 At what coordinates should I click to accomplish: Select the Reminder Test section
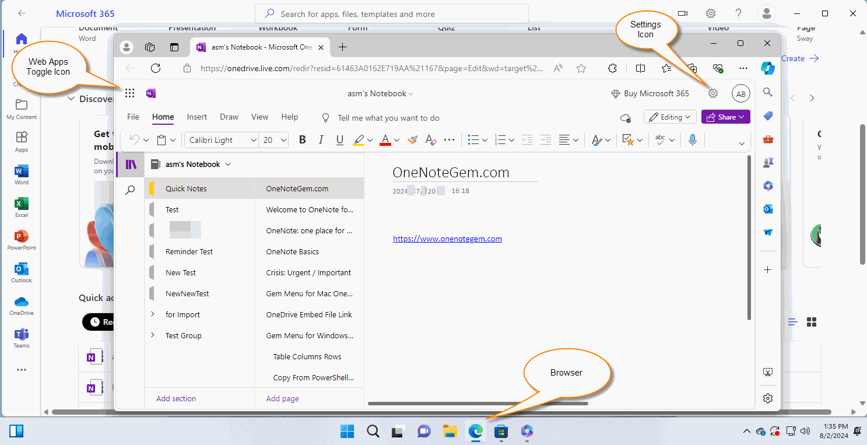tap(199, 251)
